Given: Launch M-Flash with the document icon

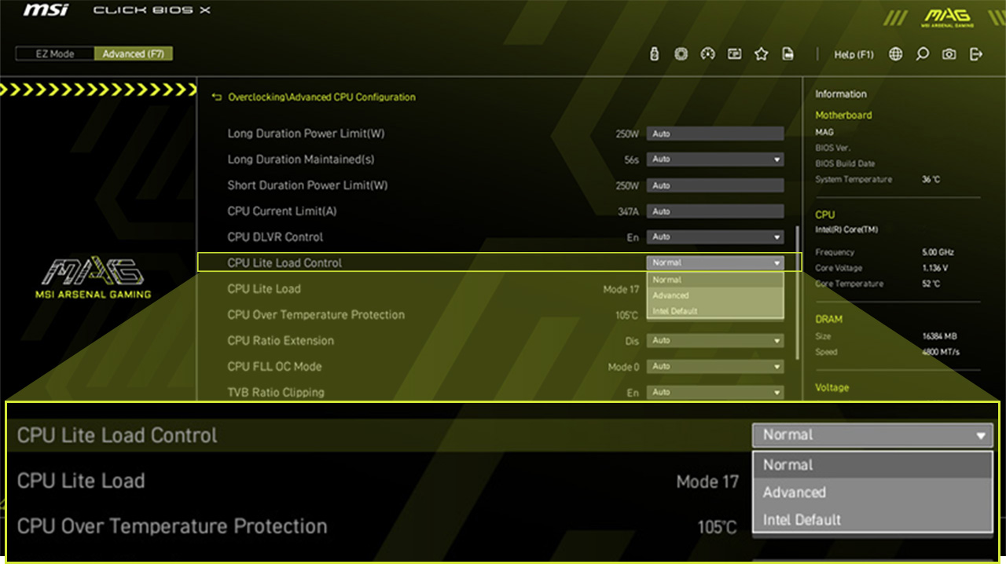Looking at the screenshot, I should click(788, 53).
